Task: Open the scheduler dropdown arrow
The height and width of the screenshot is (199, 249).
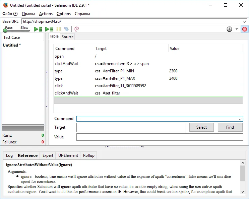Action: (x=237, y=29)
